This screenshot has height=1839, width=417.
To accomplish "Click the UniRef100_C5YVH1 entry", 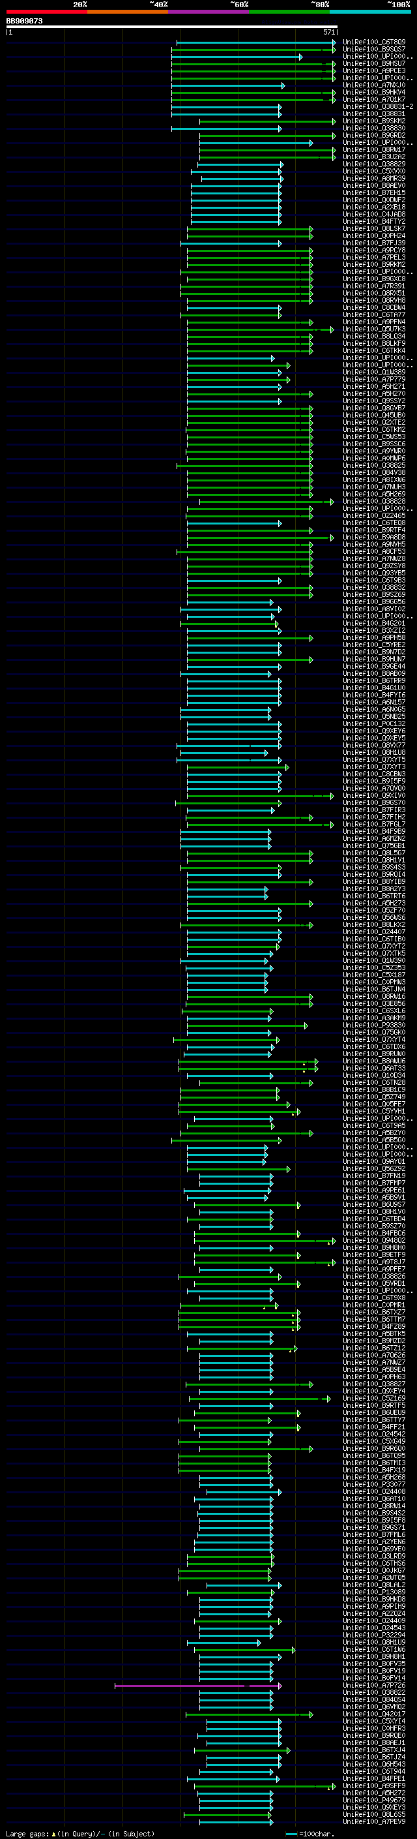I will [x=374, y=1112].
